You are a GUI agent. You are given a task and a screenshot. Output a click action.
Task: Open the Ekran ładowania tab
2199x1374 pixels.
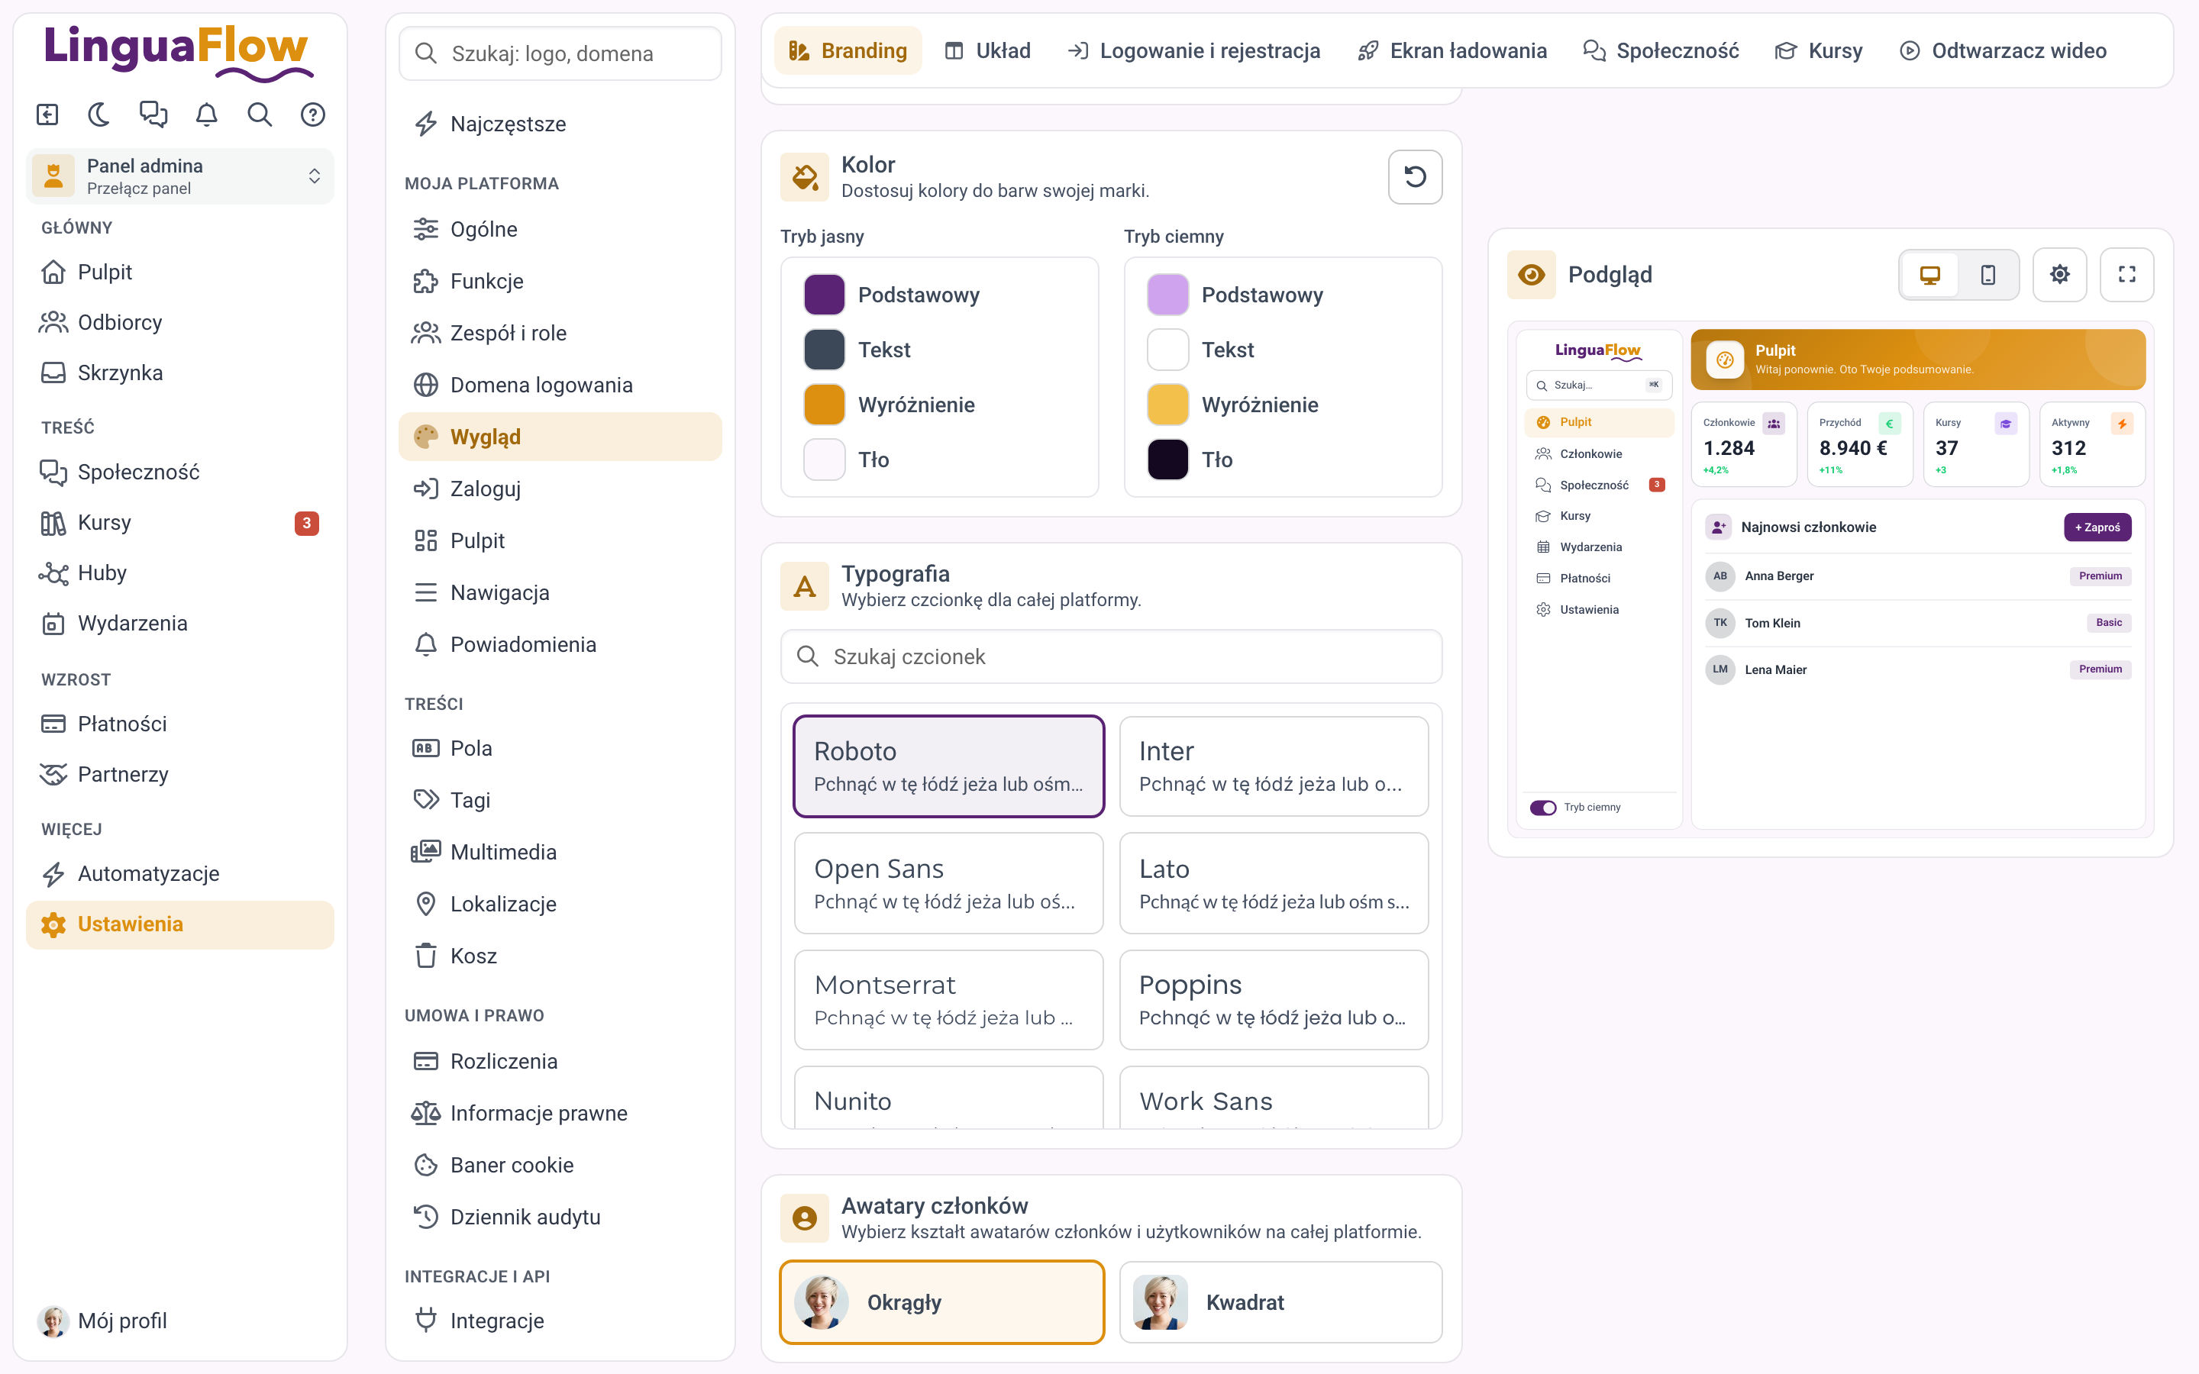1451,51
